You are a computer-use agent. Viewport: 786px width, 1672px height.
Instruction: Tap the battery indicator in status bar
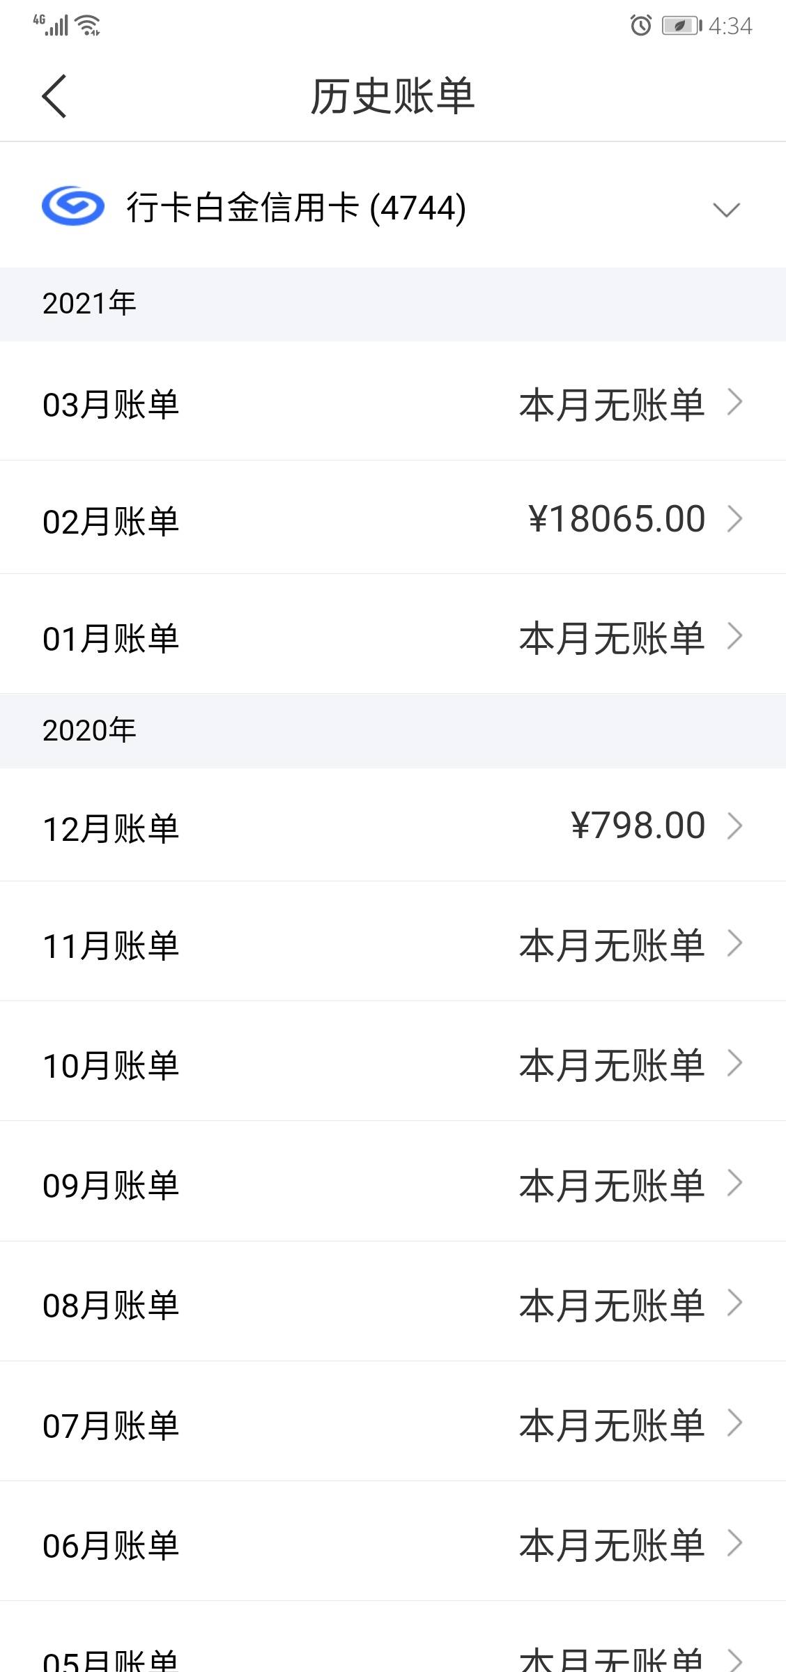pyautogui.click(x=681, y=26)
